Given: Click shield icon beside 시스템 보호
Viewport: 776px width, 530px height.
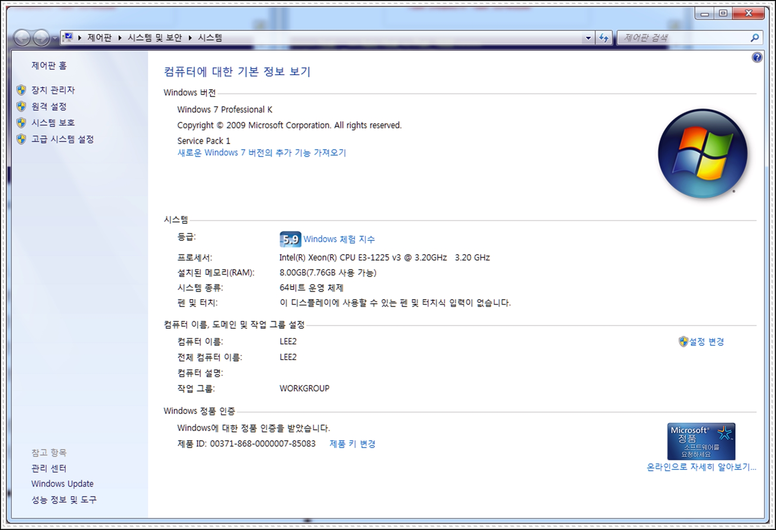Looking at the screenshot, I should [21, 123].
